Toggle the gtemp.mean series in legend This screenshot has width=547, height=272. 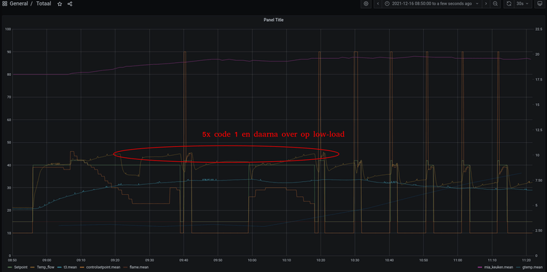tap(533, 267)
